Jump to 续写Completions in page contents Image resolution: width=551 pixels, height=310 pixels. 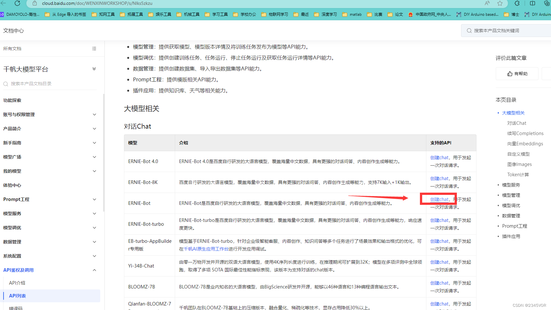[525, 133]
